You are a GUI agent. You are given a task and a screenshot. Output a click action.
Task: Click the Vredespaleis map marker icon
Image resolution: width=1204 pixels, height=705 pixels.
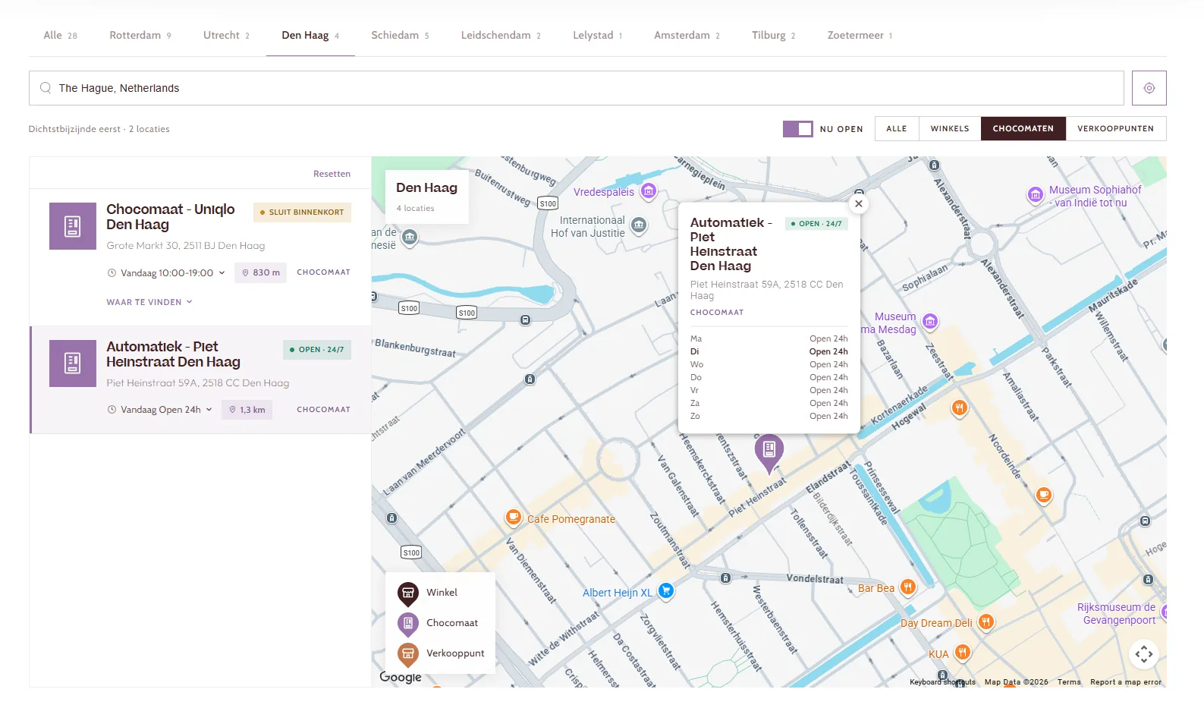(x=648, y=191)
